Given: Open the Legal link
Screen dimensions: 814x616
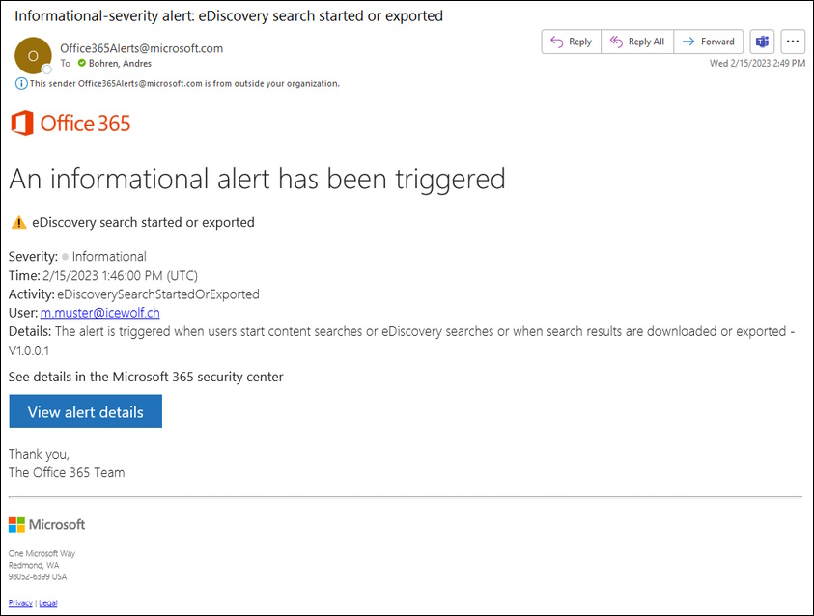Looking at the screenshot, I should (47, 602).
